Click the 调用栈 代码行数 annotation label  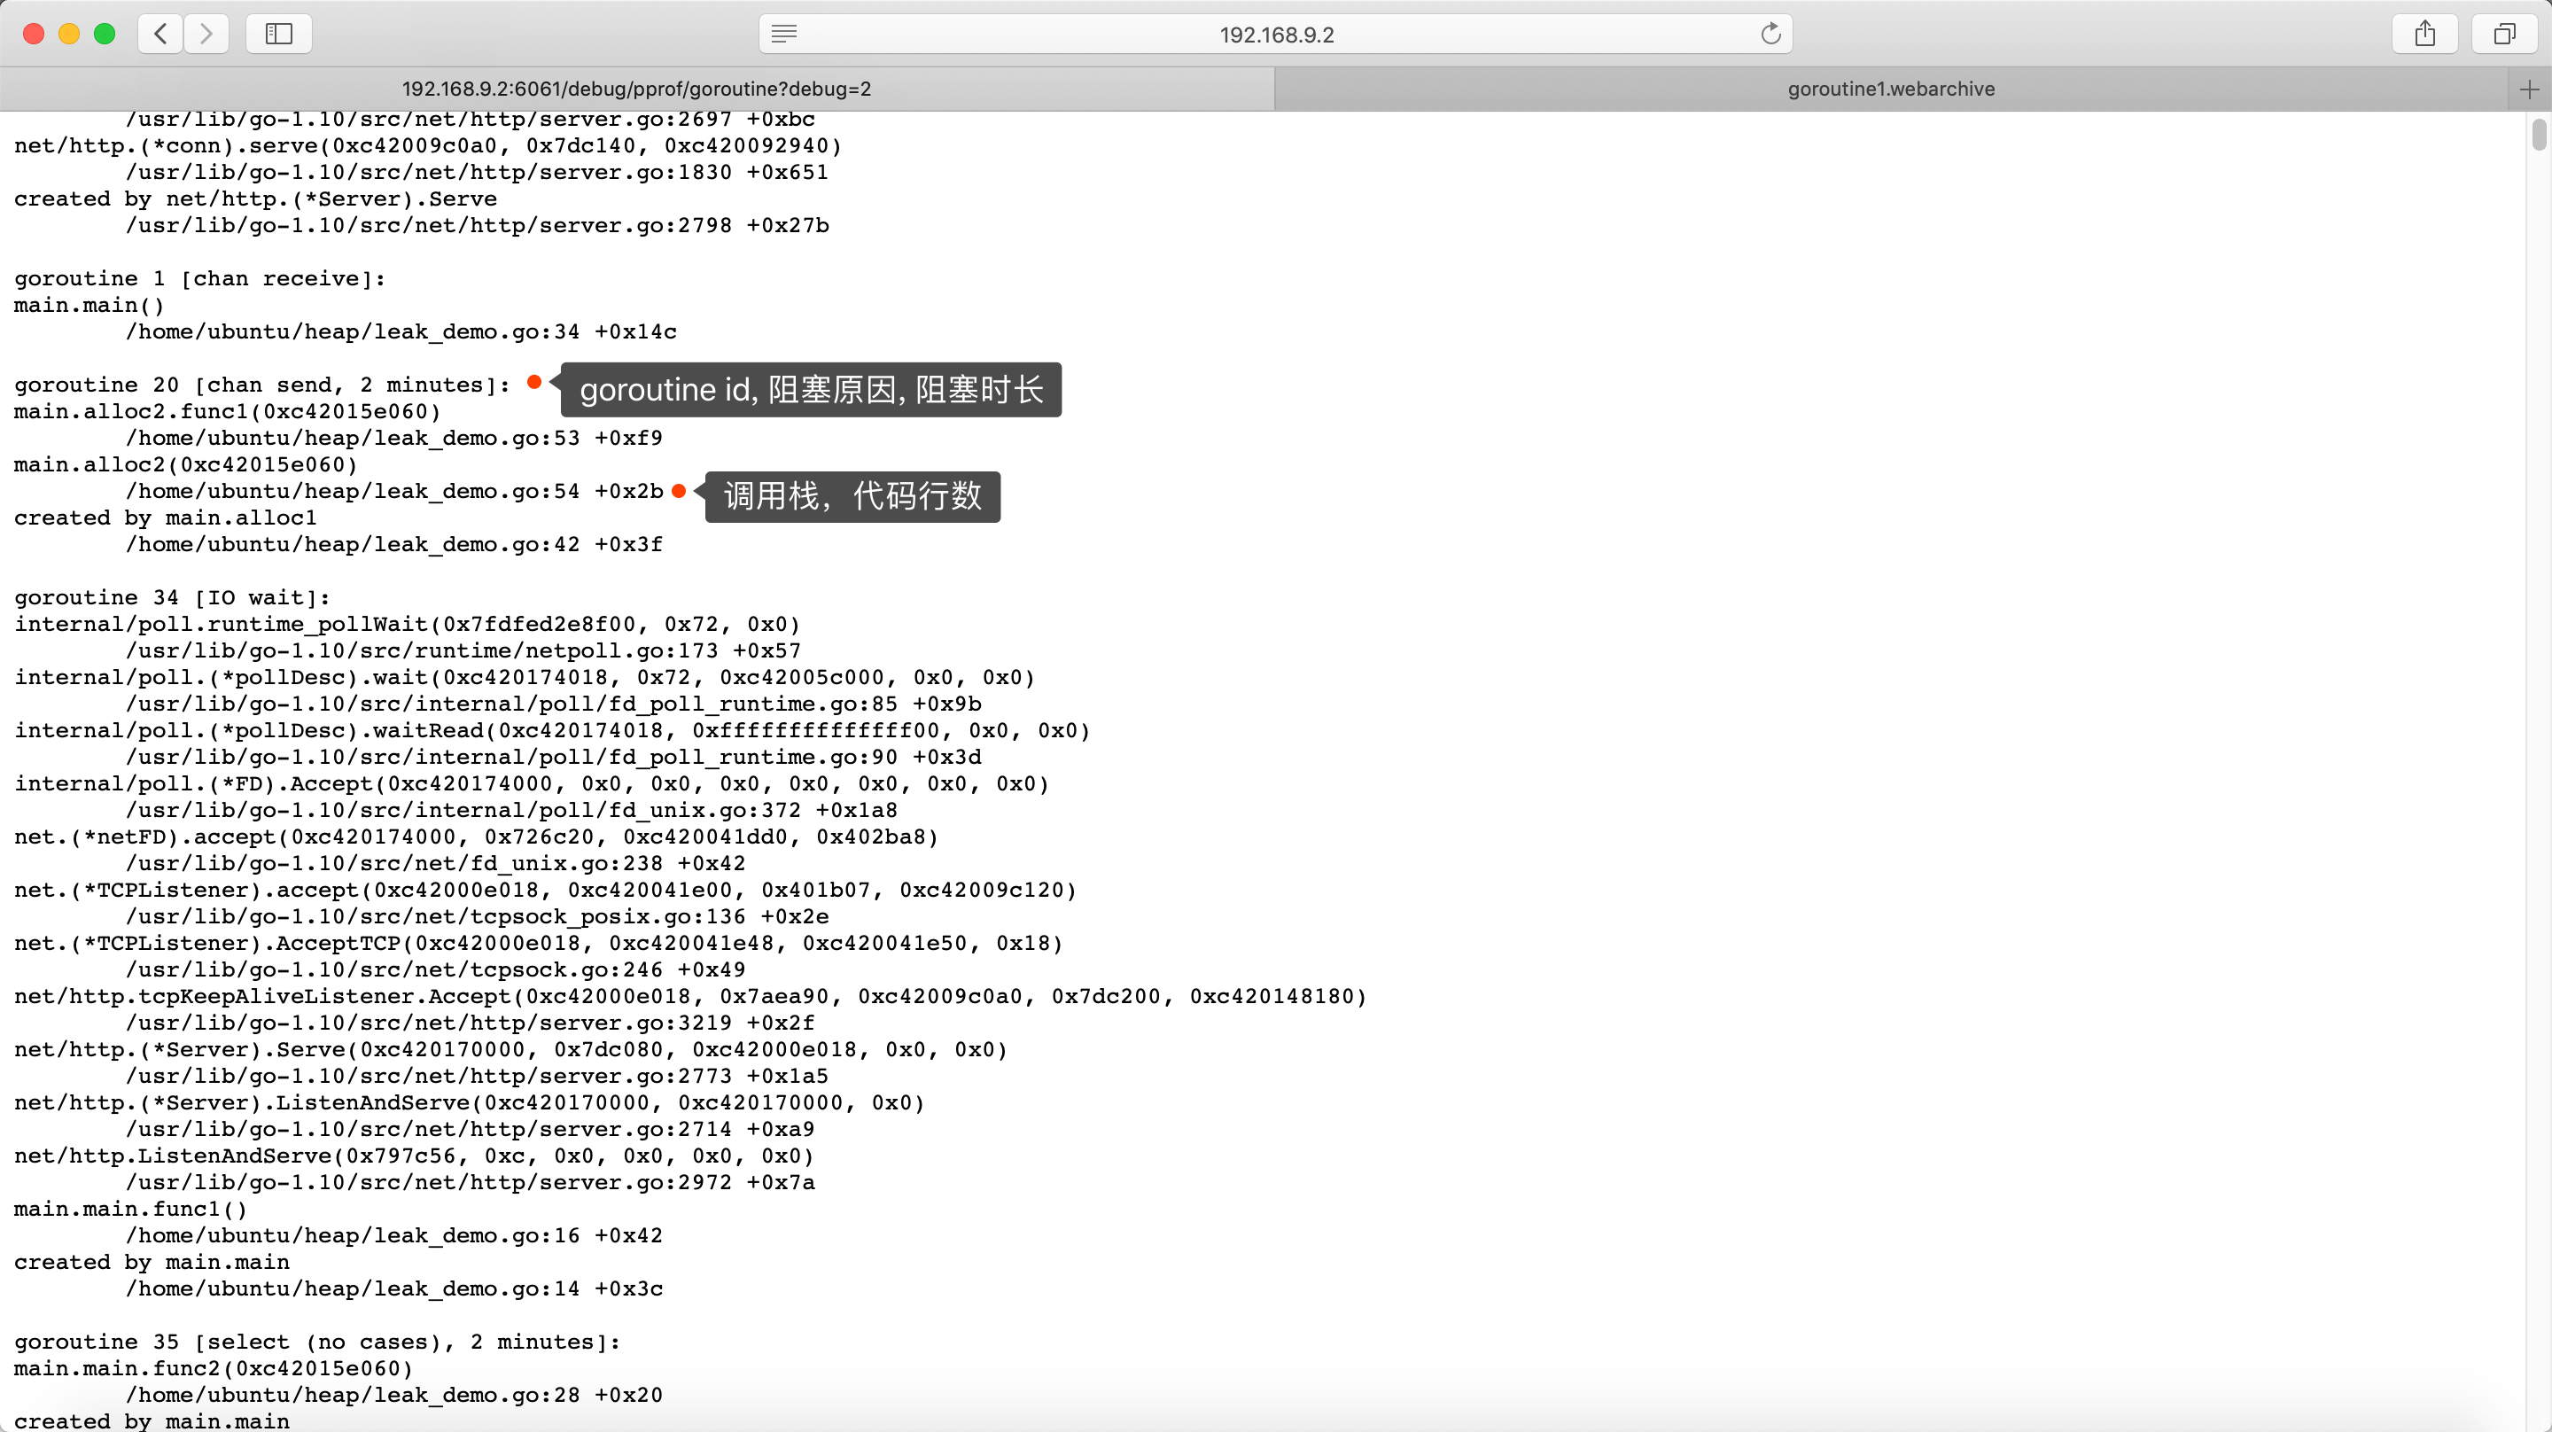[852, 496]
